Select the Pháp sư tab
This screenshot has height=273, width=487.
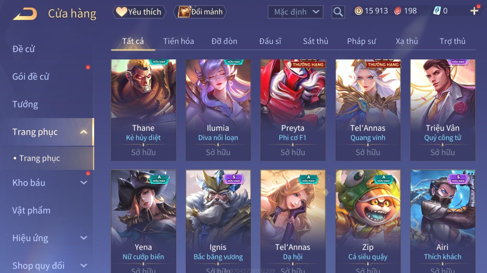coord(361,41)
